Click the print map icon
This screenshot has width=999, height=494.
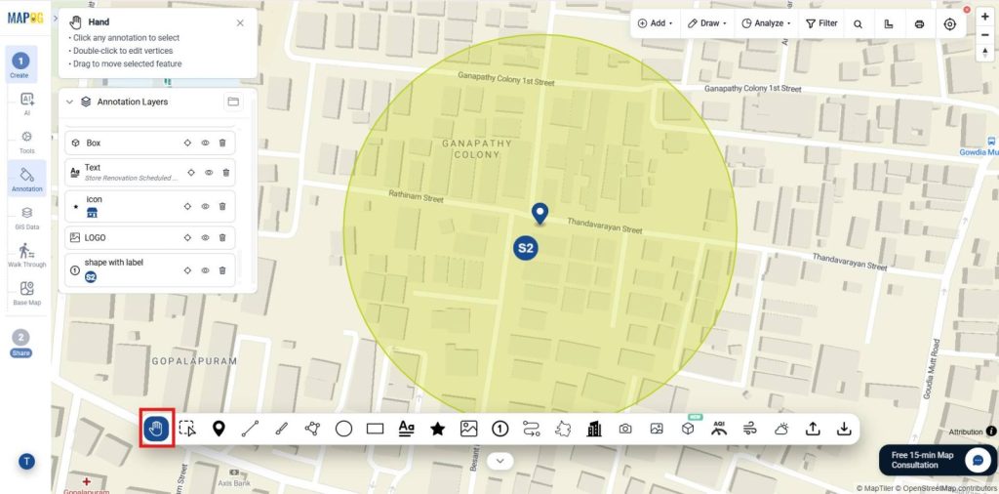919,23
